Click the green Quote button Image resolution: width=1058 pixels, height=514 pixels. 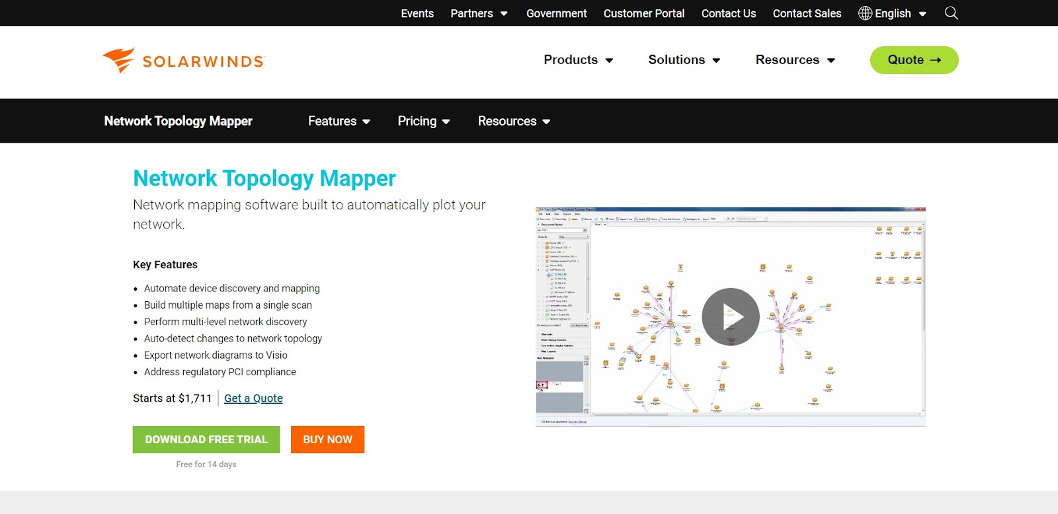click(x=914, y=60)
